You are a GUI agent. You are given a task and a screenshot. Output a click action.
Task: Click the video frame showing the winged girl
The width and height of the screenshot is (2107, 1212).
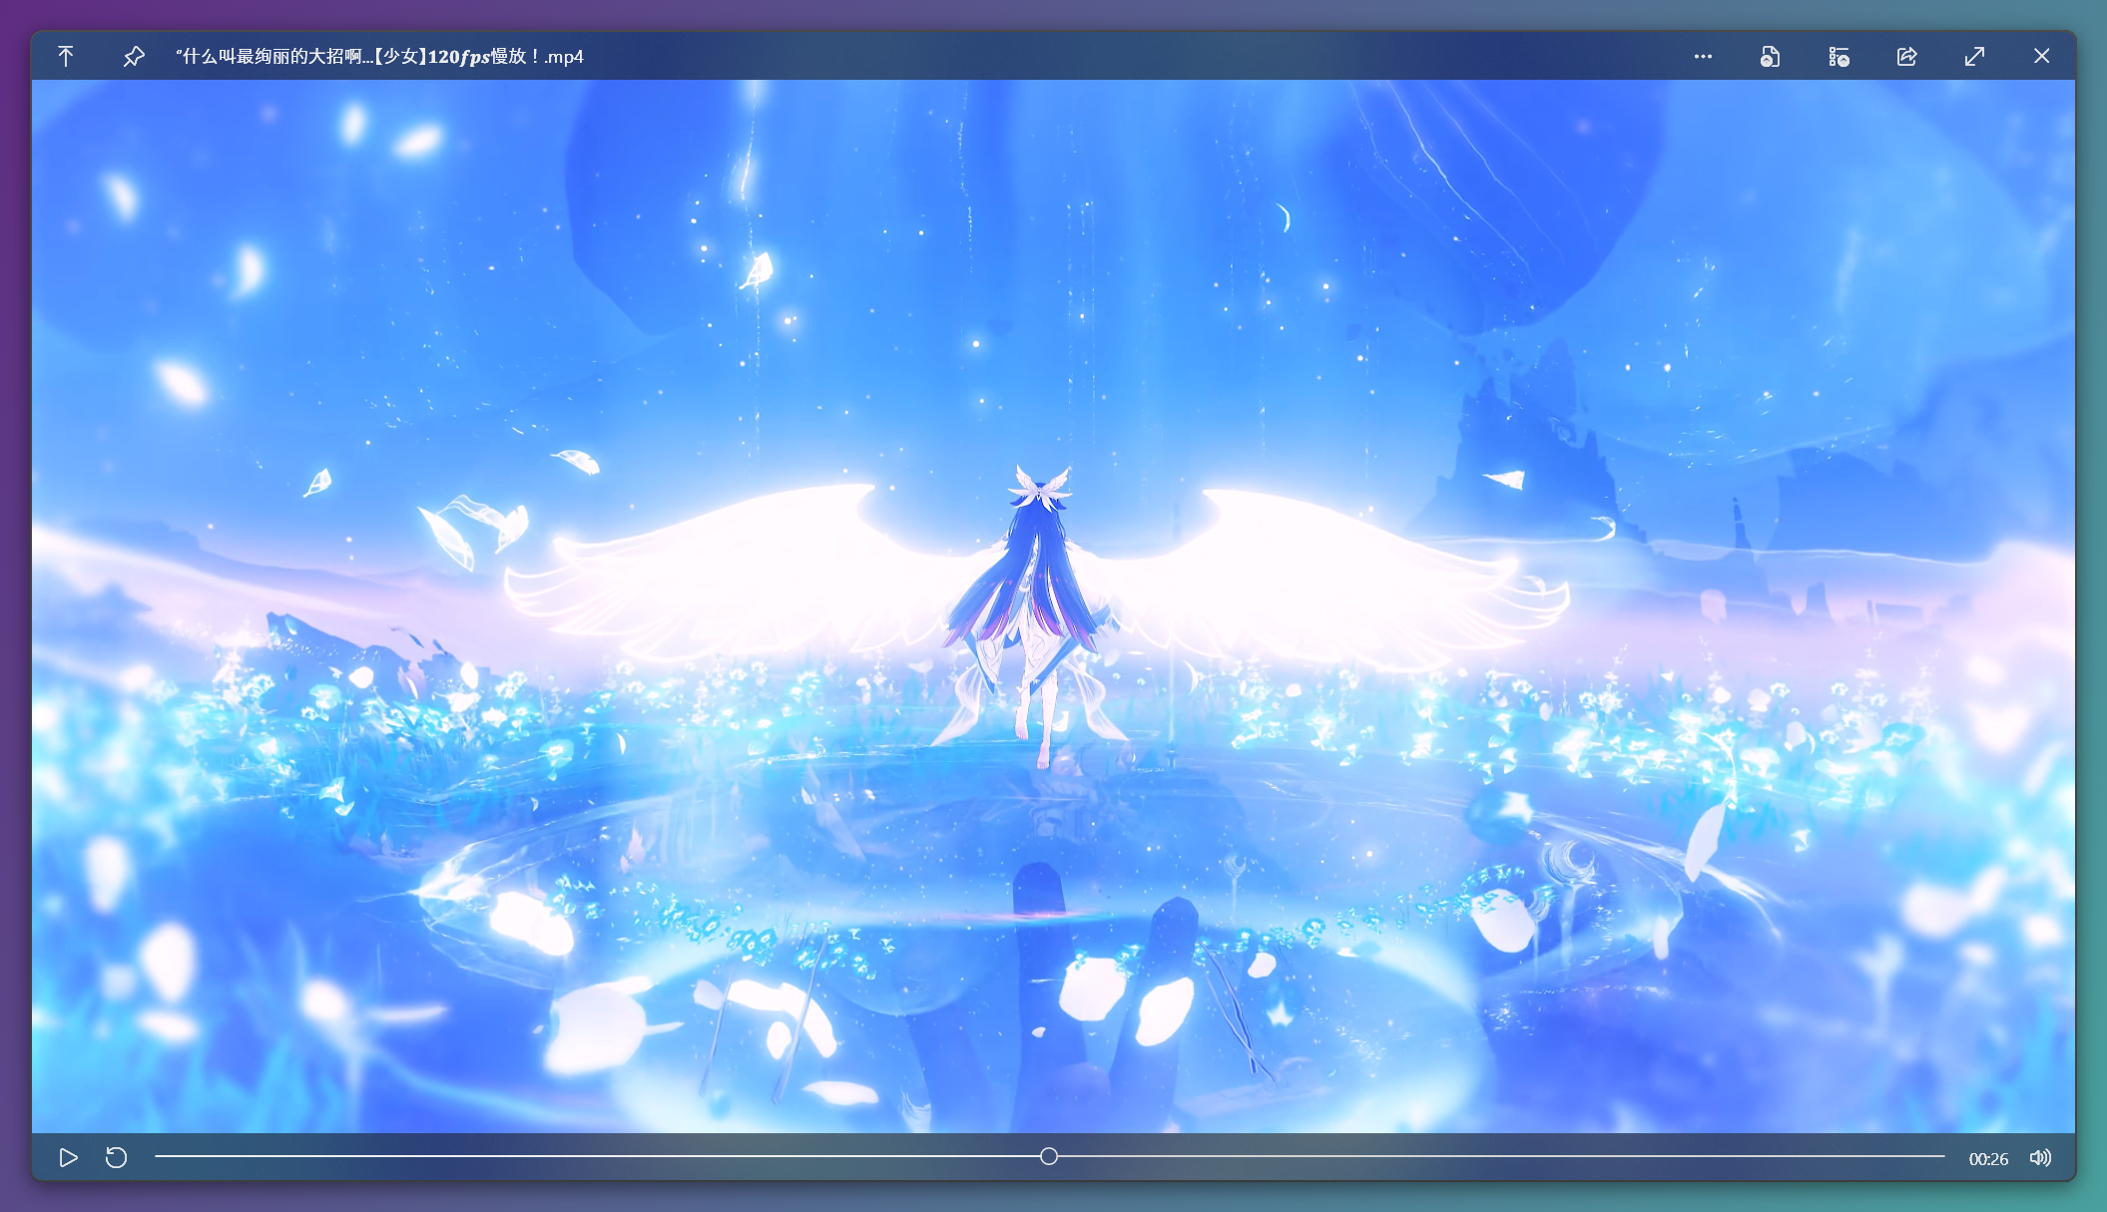(1053, 606)
